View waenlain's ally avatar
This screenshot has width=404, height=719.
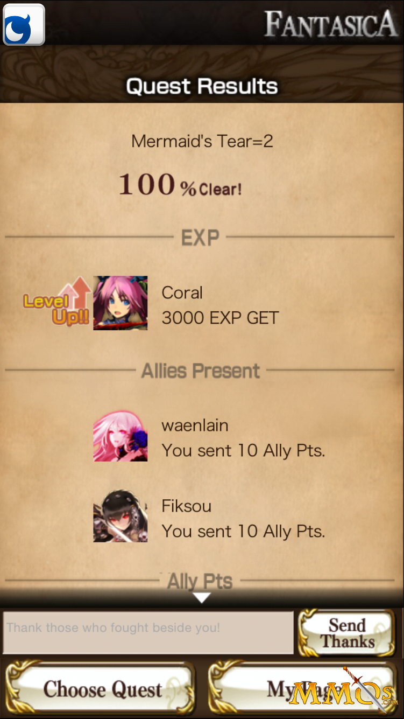point(121,437)
